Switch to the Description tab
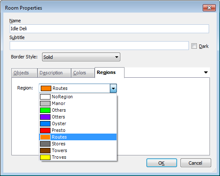Image resolution: width=220 pixels, height=176 pixels. click(x=54, y=73)
